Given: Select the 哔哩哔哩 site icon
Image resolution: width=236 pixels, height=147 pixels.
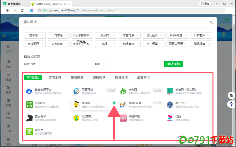Looking at the screenshot, I should [x=123, y=118].
